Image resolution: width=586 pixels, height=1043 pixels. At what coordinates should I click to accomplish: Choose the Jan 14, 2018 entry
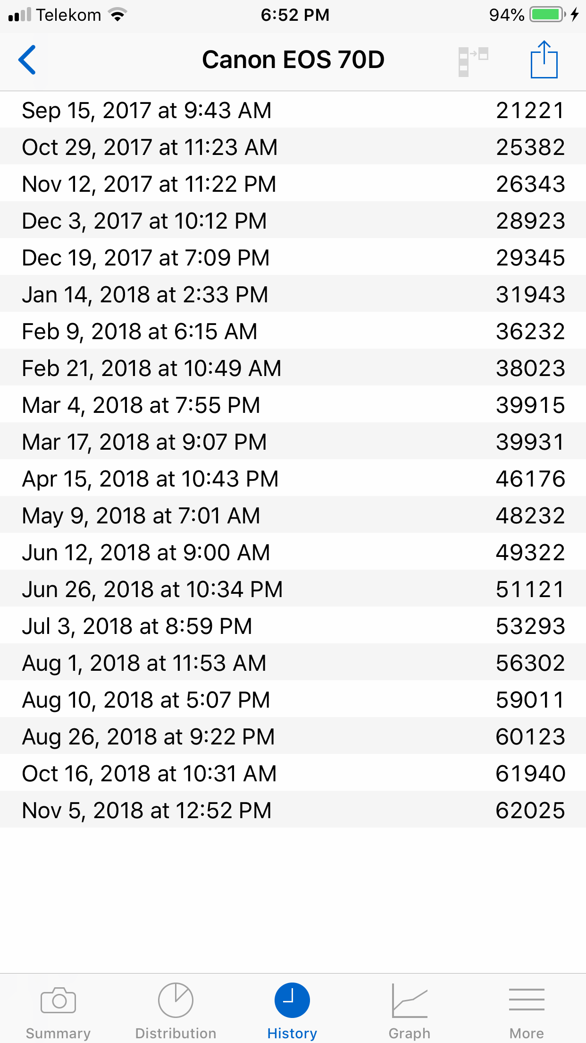click(293, 294)
